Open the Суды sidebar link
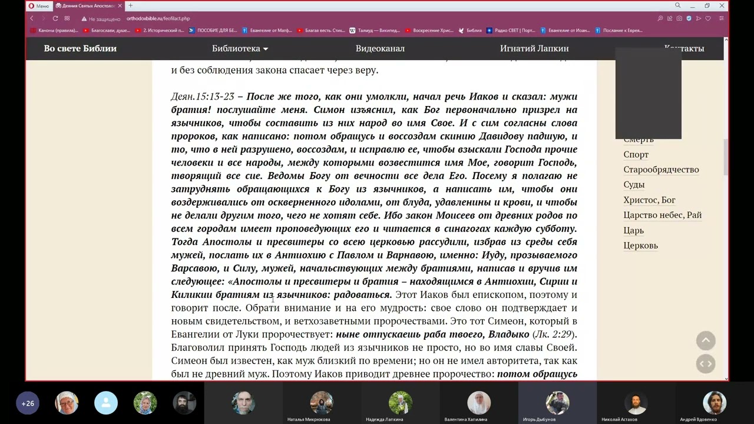The image size is (754, 424). [x=634, y=185]
